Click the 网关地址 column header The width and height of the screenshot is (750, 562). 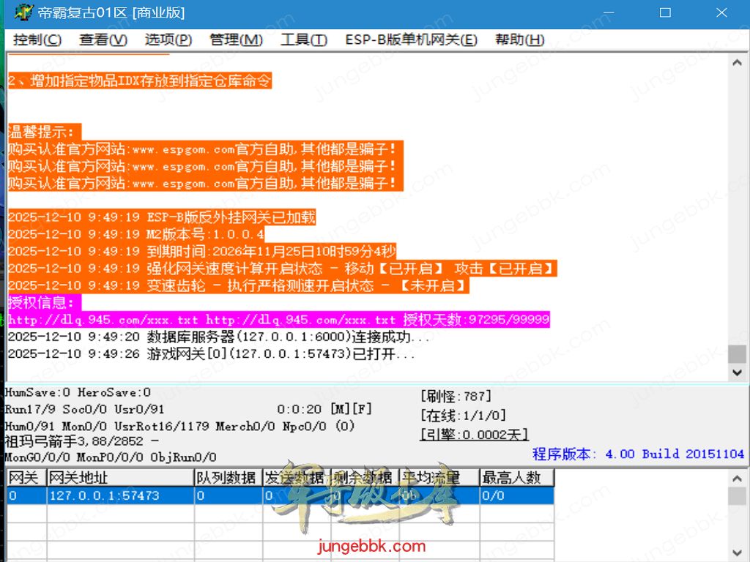[x=120, y=478]
